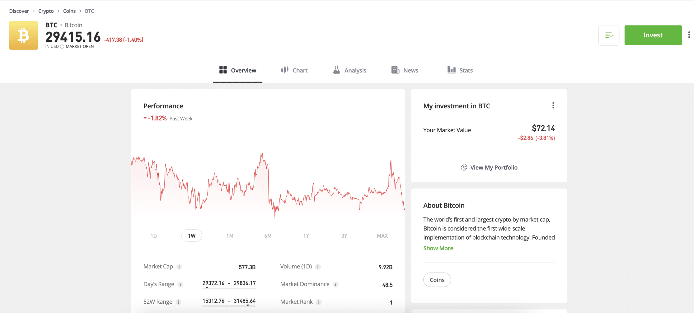Image resolution: width=694 pixels, height=313 pixels.
Task: Click the 9.92B volume value
Action: pyautogui.click(x=385, y=267)
